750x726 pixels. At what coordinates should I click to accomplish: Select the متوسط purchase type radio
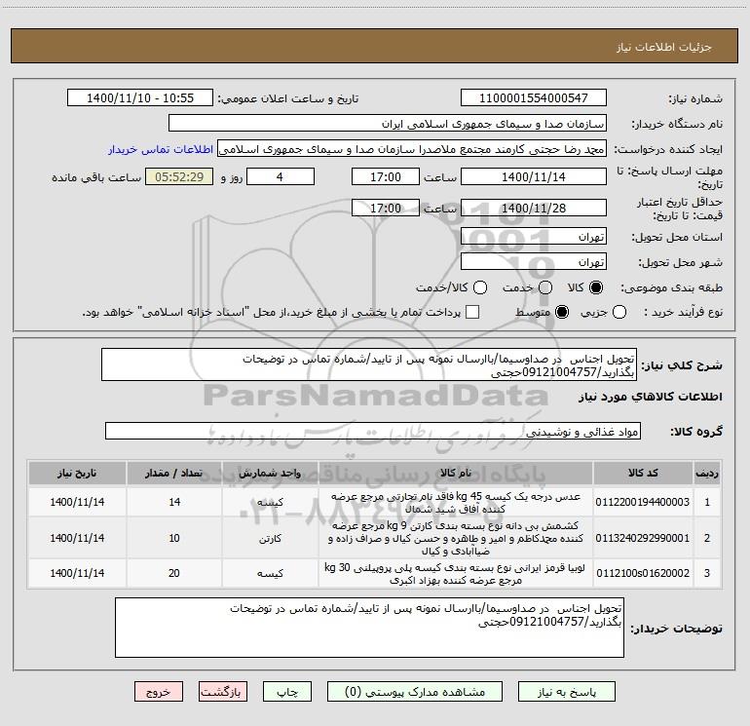click(560, 312)
